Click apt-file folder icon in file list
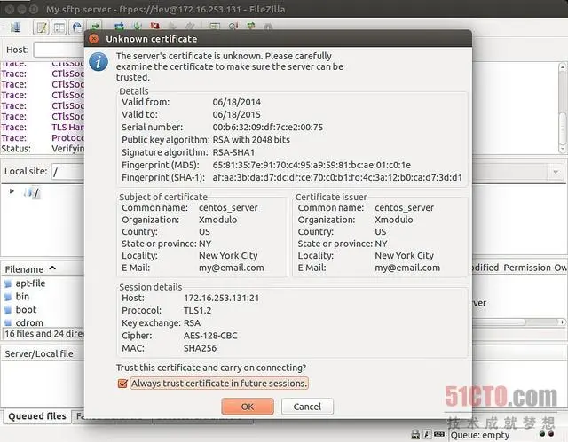 [x=8, y=283]
